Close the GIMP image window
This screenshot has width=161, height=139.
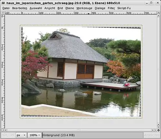click(158, 3)
